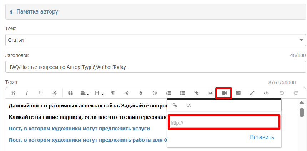Toggle italic text formatting
This screenshot has width=307, height=151.
point(27,93)
